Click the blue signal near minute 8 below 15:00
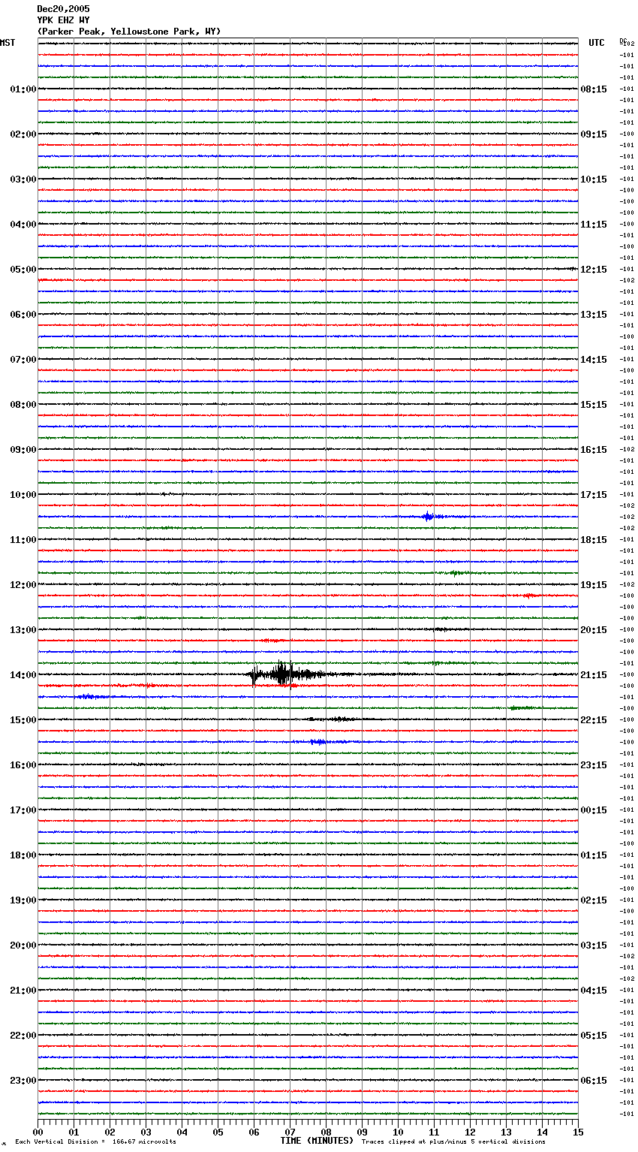This screenshot has height=1152, width=638. 319,742
